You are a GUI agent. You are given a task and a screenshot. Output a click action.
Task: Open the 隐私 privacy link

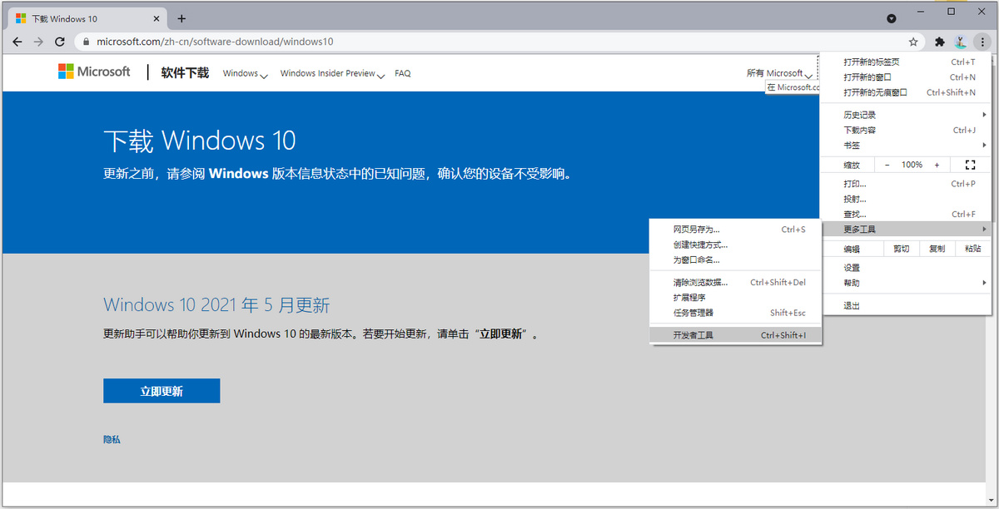tap(112, 438)
